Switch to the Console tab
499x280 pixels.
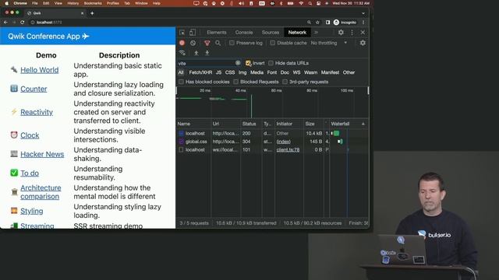[x=244, y=33]
